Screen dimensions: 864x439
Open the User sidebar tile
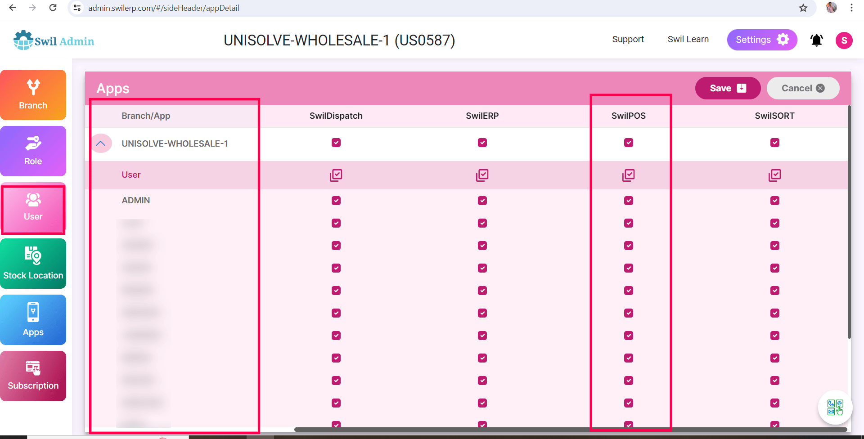(33, 208)
